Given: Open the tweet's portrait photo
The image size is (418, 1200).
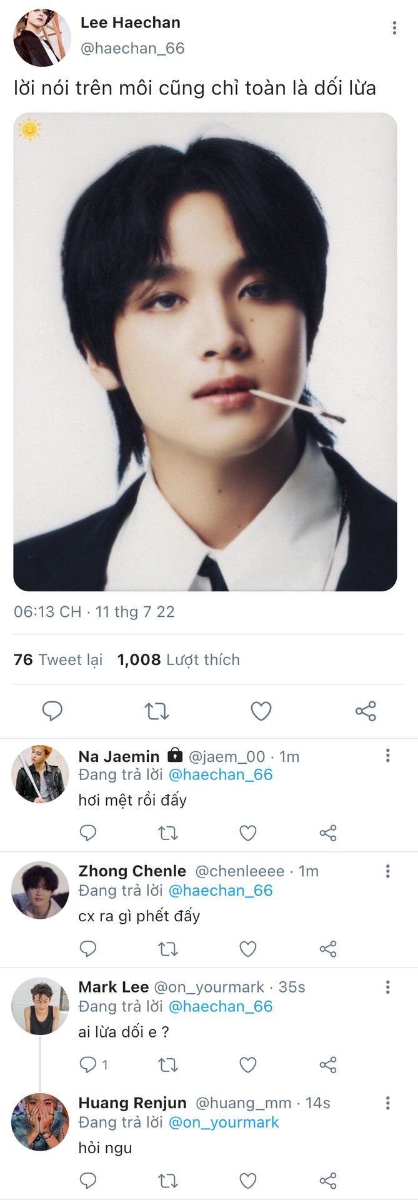Looking at the screenshot, I should (205, 351).
